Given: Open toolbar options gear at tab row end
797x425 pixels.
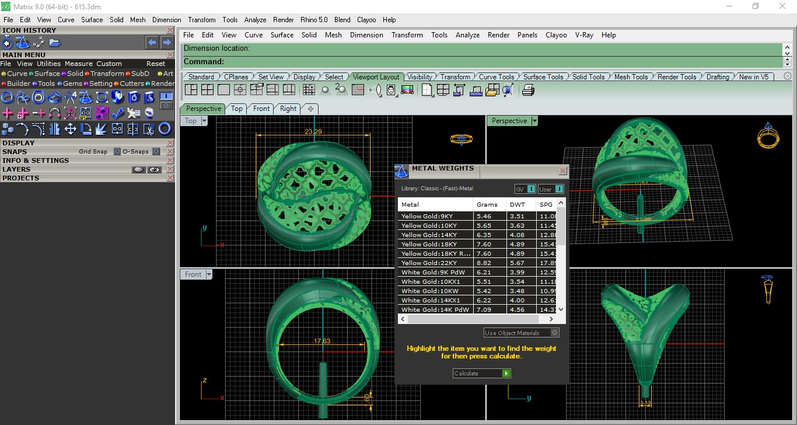Looking at the screenshot, I should click(788, 76).
